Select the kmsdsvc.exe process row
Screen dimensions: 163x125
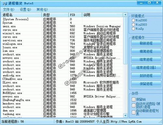pos(62,103)
